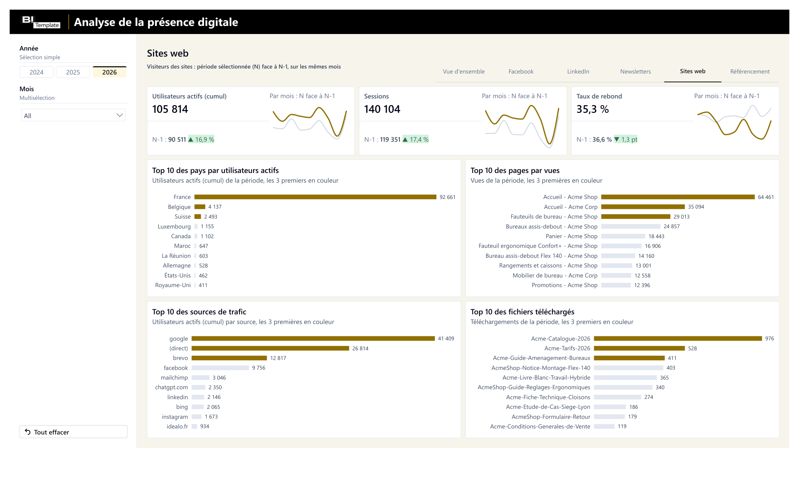This screenshot has width=799, height=499.
Task: Click the green up arrow next to 16,9 %
Action: tap(191, 139)
